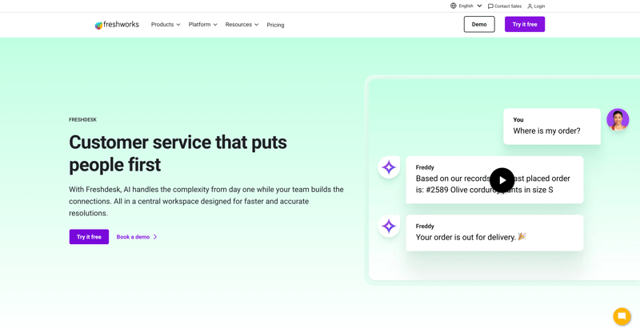Expand the Resources menu
The height and width of the screenshot is (333, 640).
tap(242, 25)
